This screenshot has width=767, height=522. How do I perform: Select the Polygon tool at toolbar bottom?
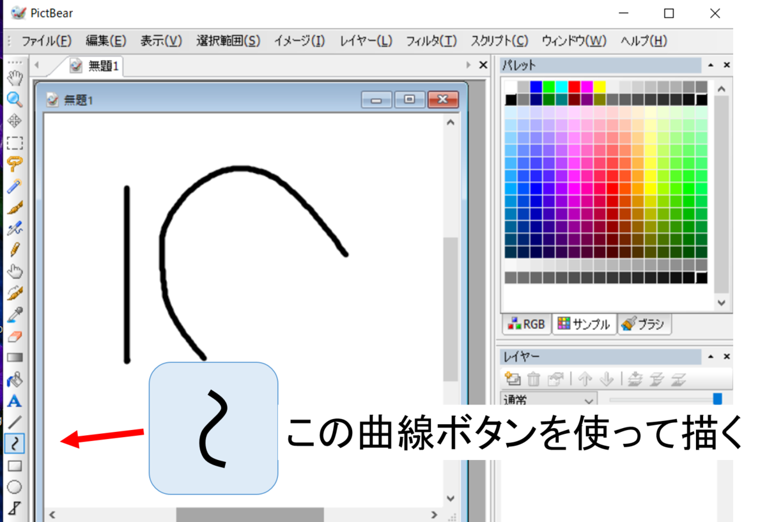(14, 509)
